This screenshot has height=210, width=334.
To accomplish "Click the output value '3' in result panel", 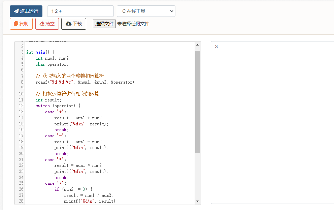I will coord(216,47).
